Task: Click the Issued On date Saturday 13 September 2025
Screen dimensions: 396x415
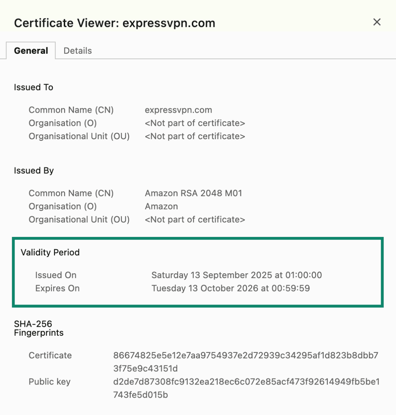Action: [237, 275]
